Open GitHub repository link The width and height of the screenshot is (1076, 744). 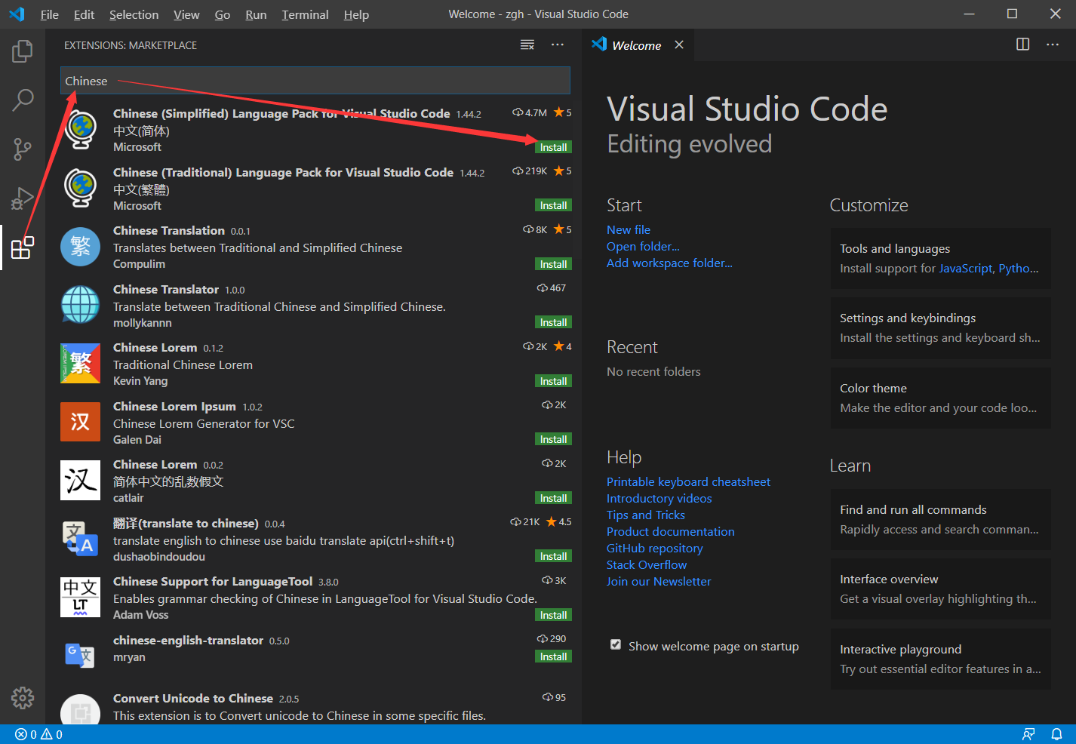point(654,548)
